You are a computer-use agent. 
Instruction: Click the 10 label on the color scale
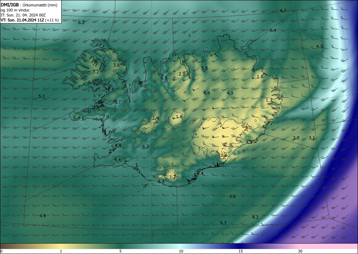pos(181,251)
